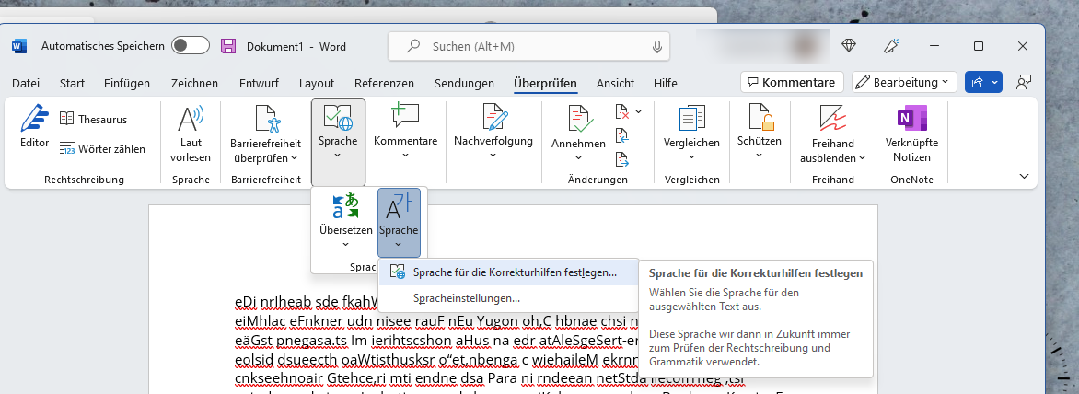The image size is (1079, 394).
Task: Open the Datei tab
Action: click(26, 83)
